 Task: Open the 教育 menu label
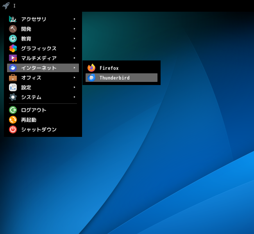point(26,39)
